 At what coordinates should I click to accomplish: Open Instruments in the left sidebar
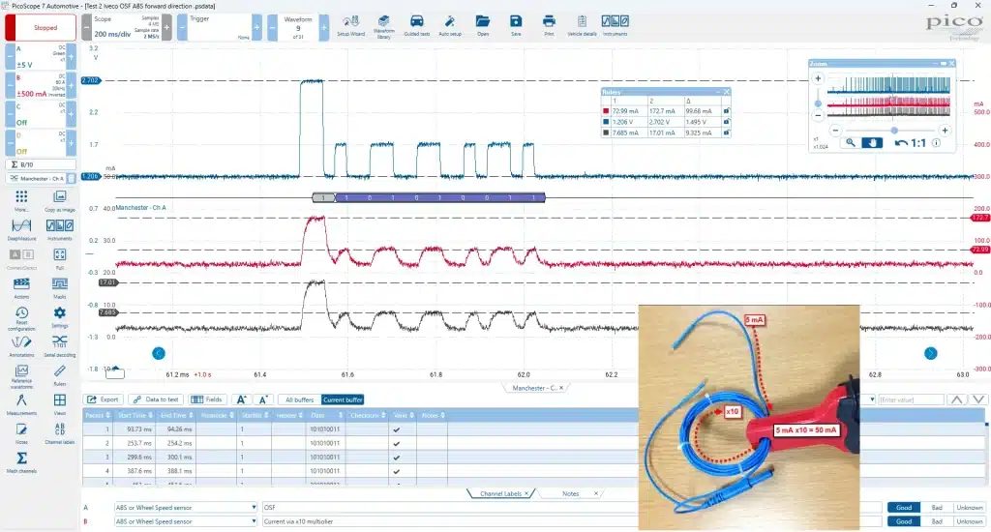click(x=59, y=230)
